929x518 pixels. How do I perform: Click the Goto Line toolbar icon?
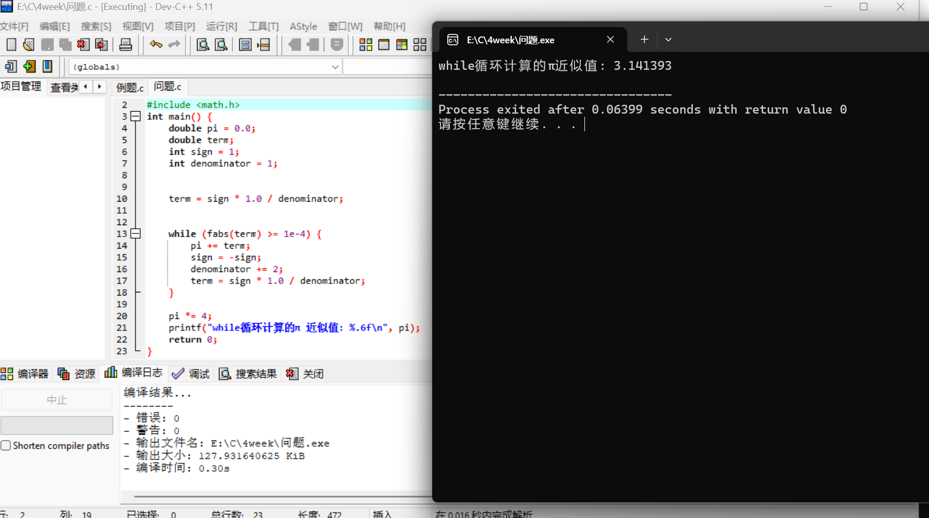coord(264,45)
